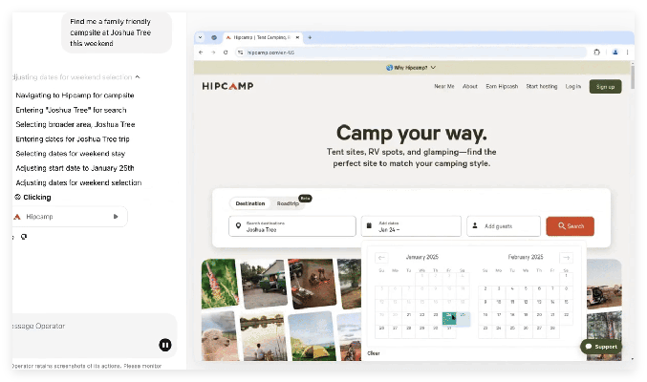Select January 24 in calendar
647x382 pixels.
tap(449, 318)
